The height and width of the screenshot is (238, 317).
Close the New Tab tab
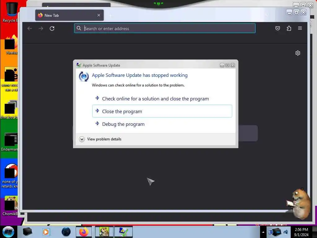99,15
